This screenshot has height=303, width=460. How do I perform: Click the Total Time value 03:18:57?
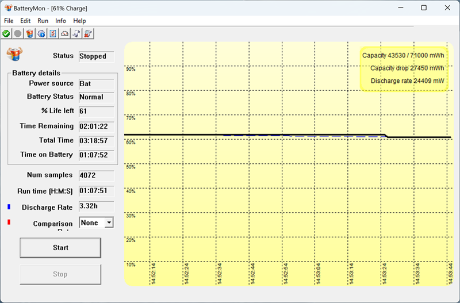click(x=97, y=141)
